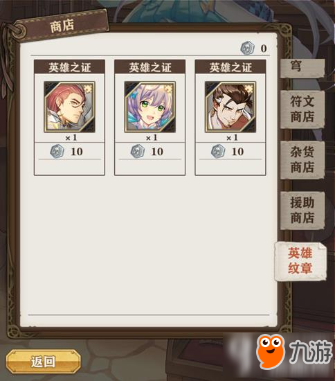Buy second 英雄之证 for 10 coins
Screen dimensions: 335x381
(150, 152)
